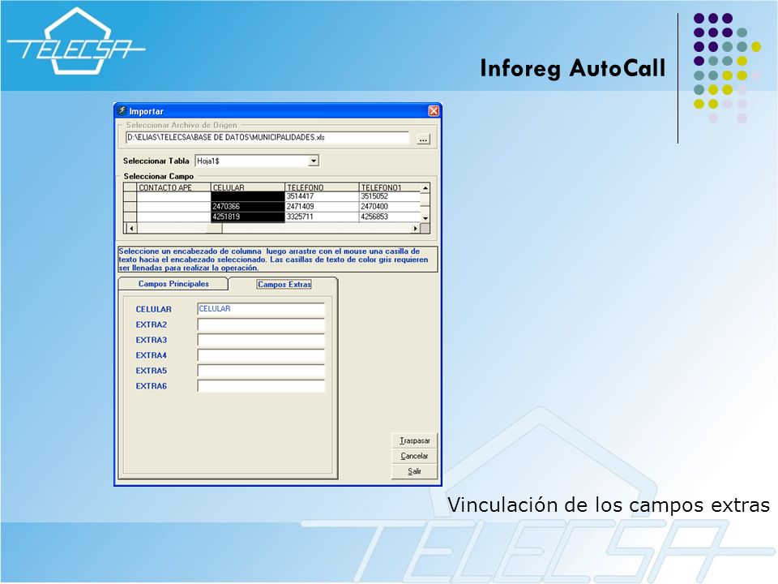Open file browser with the ... button
The width and height of the screenshot is (778, 584).
click(423, 140)
